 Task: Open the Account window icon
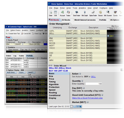click(62, 12)
